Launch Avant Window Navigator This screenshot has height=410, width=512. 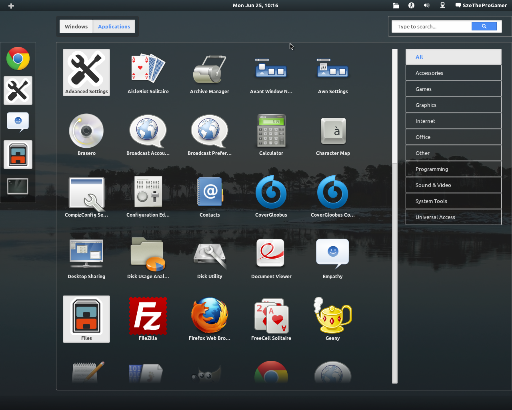pos(271,72)
